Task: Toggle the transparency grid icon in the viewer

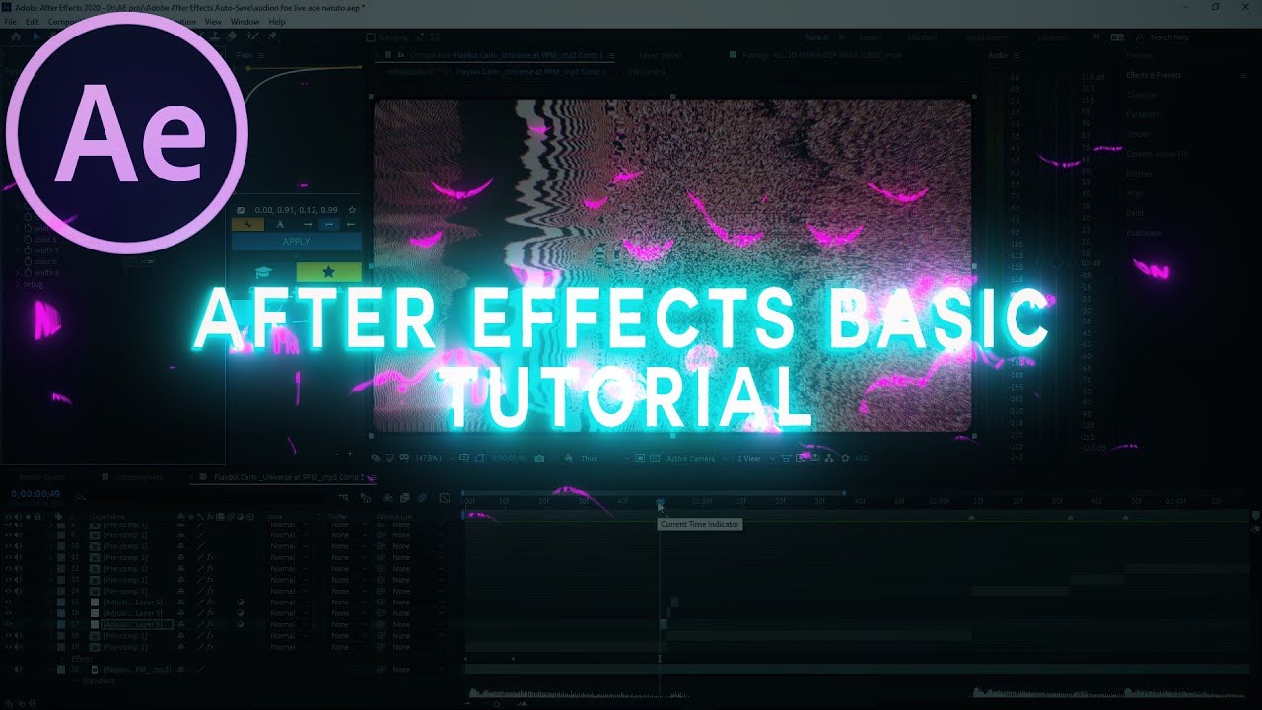Action: click(654, 459)
